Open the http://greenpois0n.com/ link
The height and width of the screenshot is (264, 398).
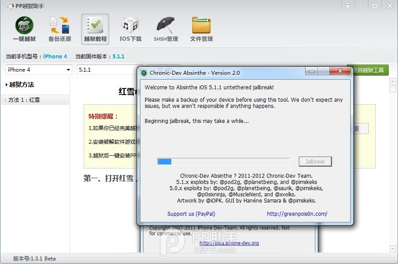(297, 214)
